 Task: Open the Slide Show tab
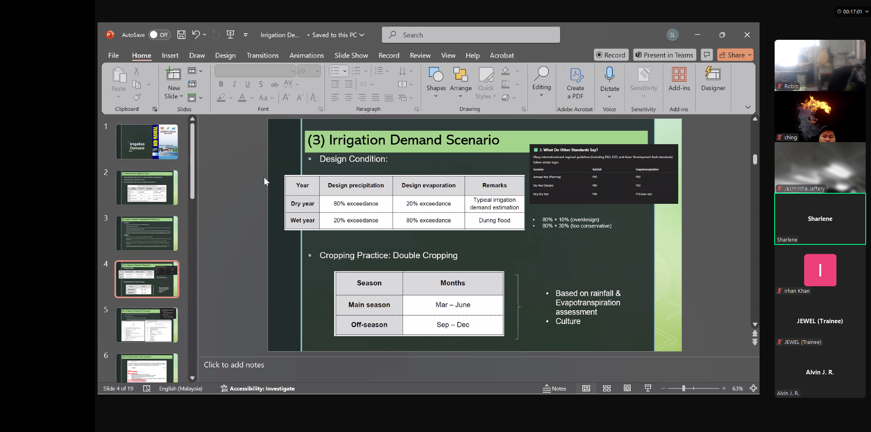click(x=351, y=56)
